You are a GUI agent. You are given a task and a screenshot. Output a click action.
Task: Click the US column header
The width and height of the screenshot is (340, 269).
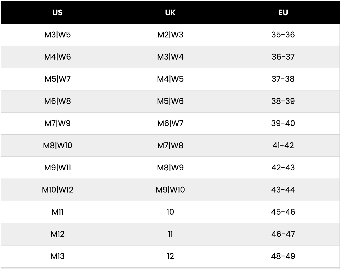[x=58, y=13]
